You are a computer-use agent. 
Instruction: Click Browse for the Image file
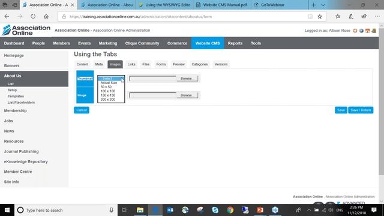point(187,95)
